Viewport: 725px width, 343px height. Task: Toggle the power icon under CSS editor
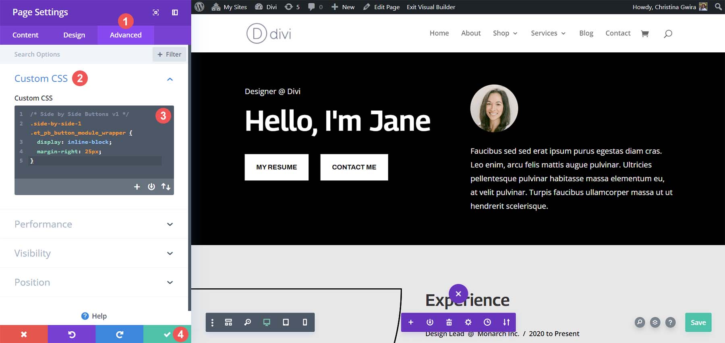tap(151, 187)
